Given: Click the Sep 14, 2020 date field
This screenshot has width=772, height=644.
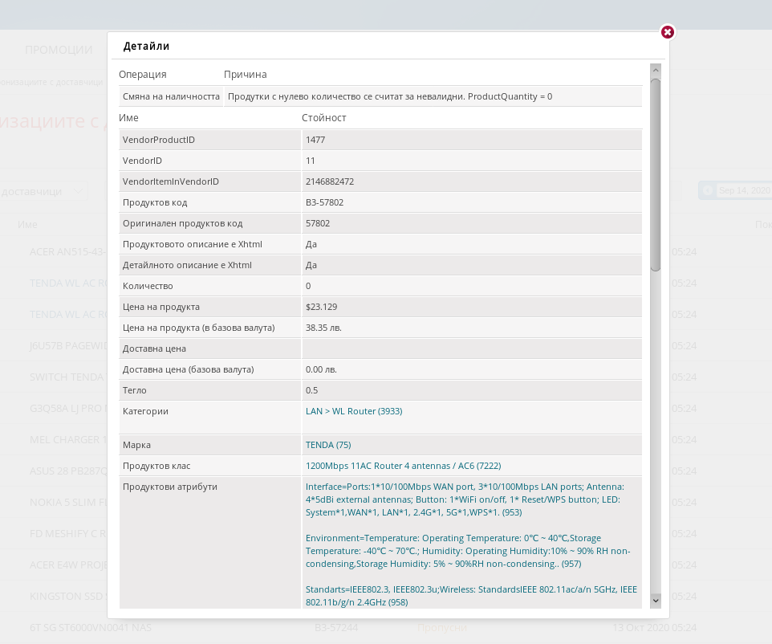Looking at the screenshot, I should [x=743, y=190].
